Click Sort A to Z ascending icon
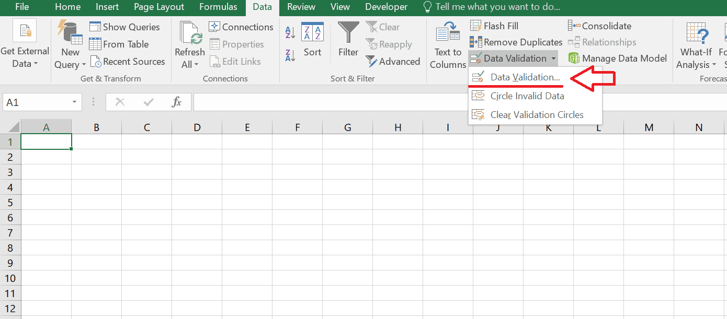 tap(290, 33)
